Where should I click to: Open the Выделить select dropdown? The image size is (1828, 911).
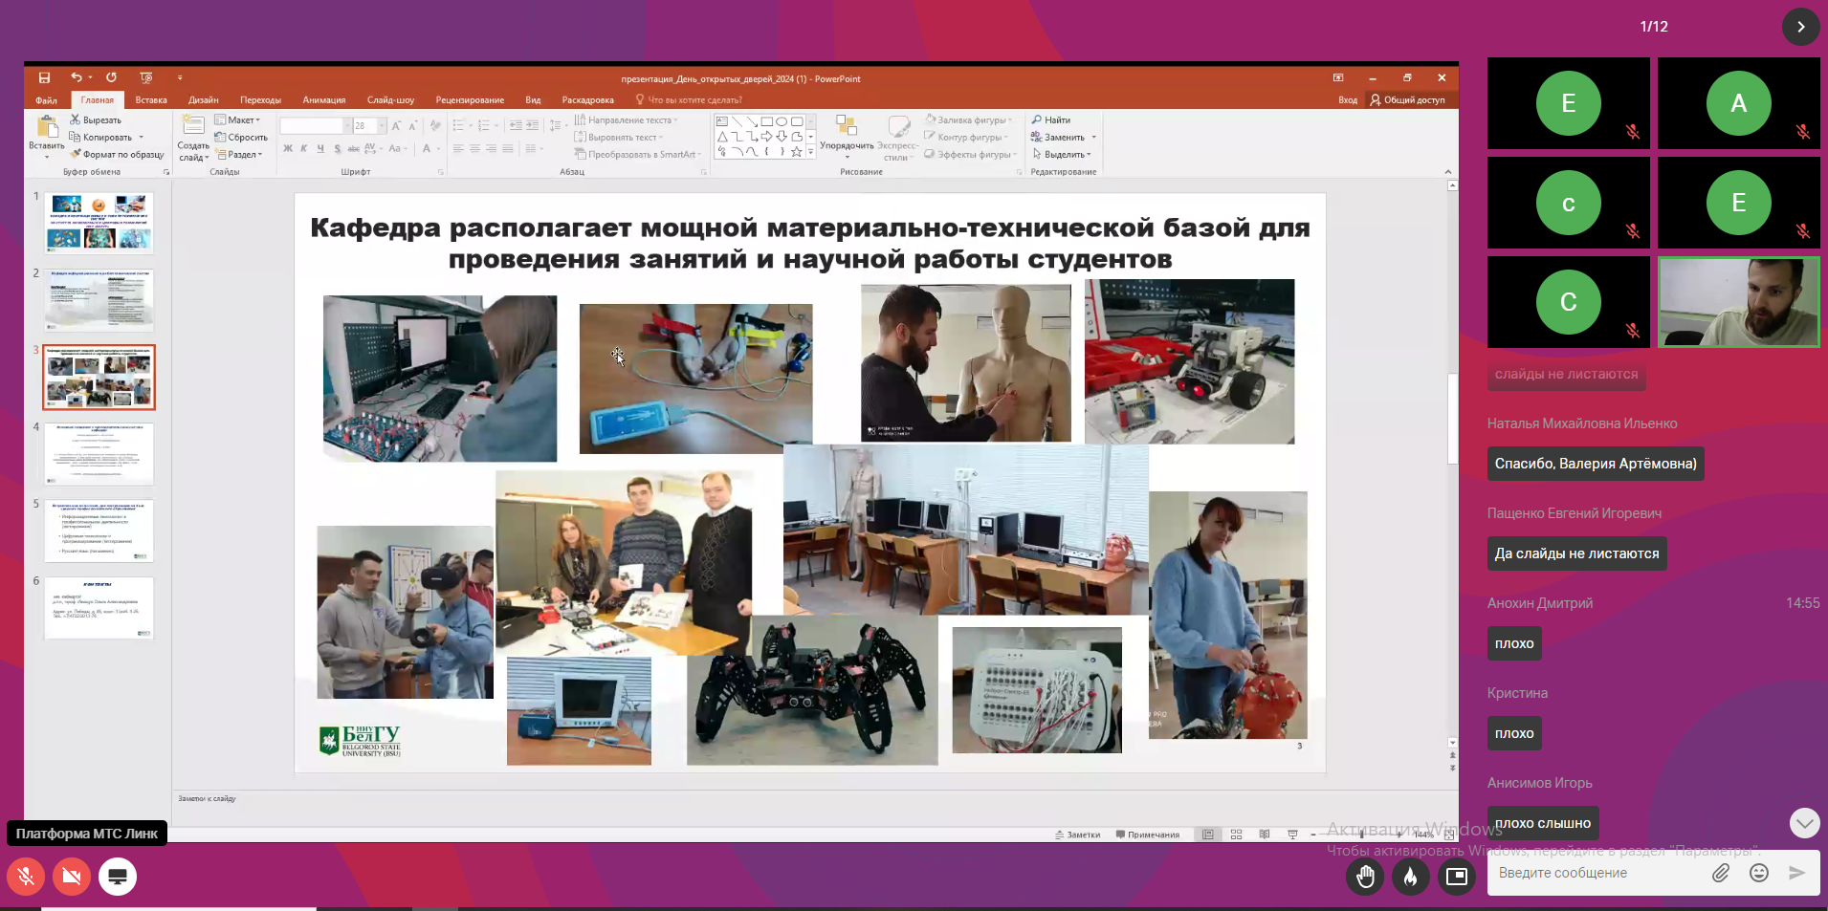coord(1061,155)
